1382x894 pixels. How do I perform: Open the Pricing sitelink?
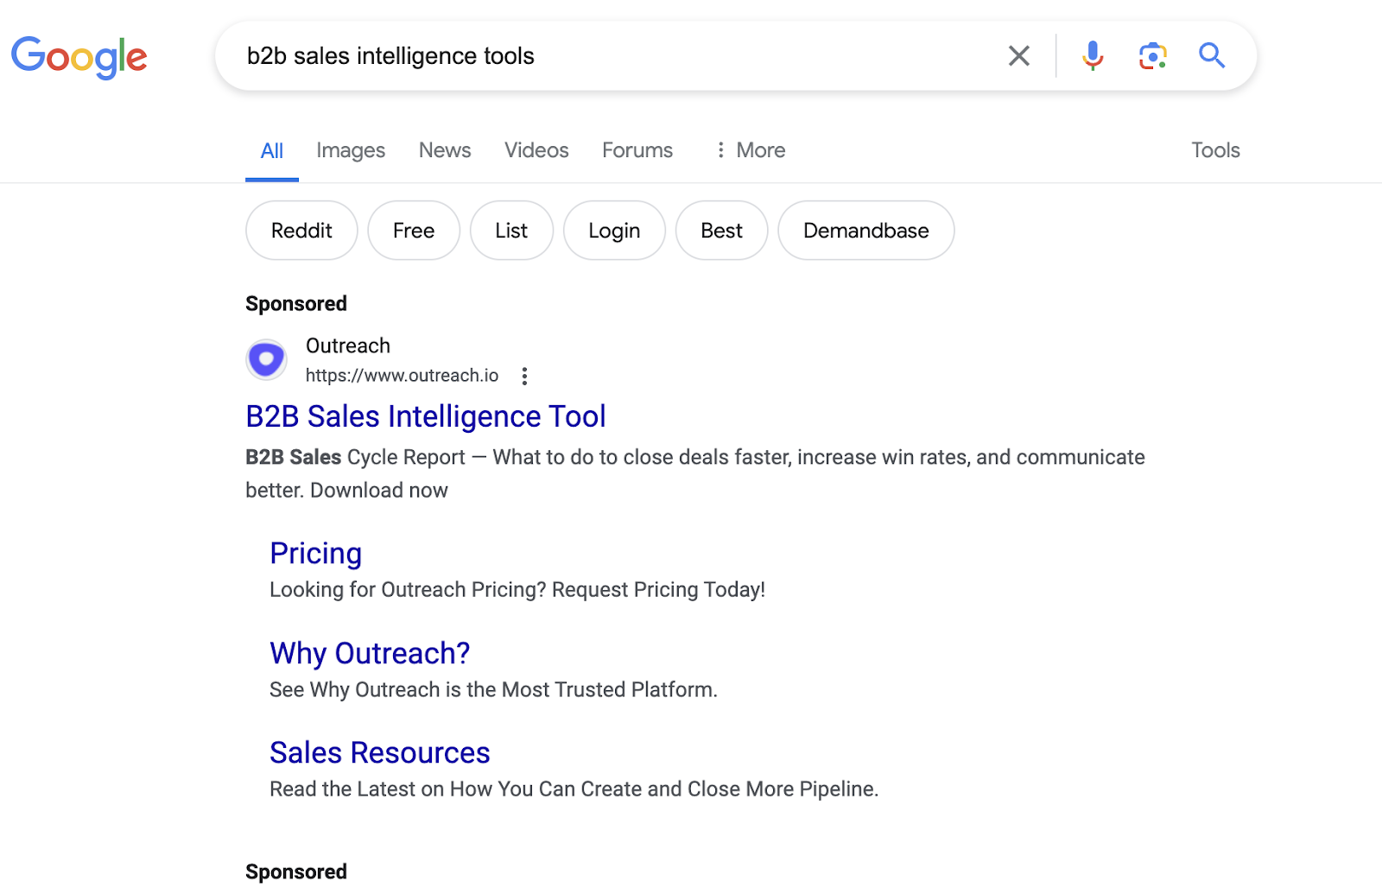(315, 554)
